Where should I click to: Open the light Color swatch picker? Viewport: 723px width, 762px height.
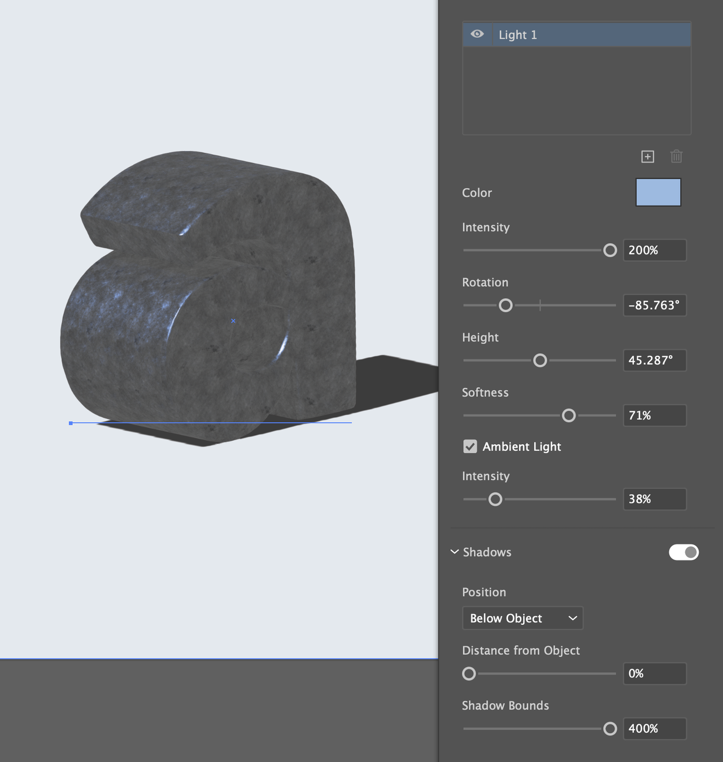point(659,192)
